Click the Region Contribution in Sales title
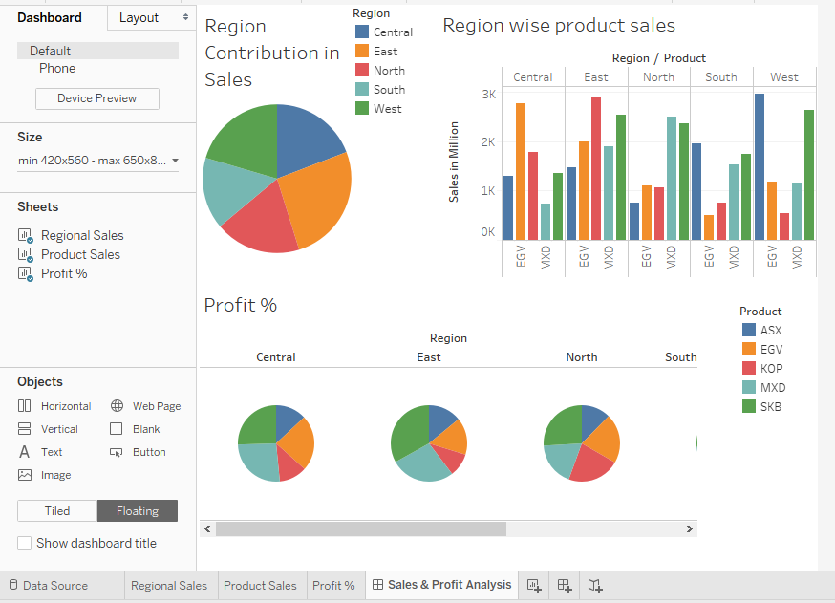The image size is (835, 603). coord(272,53)
